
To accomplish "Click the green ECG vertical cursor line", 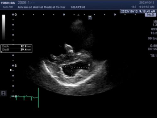I will tap(38, 98).
